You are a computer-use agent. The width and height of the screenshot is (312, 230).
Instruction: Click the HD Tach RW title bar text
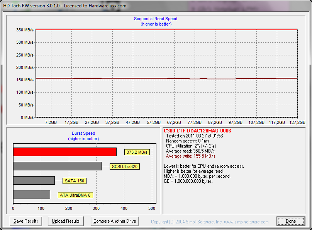click(64, 6)
